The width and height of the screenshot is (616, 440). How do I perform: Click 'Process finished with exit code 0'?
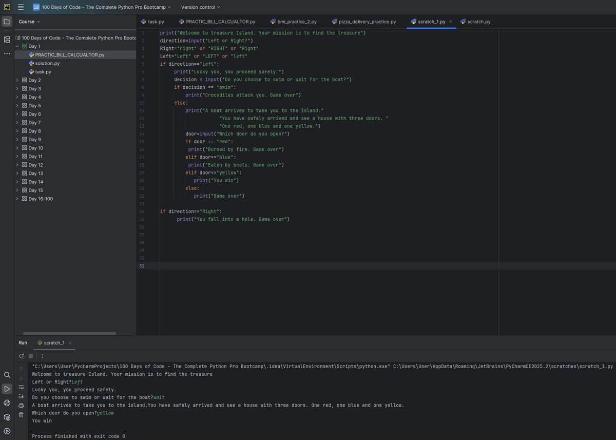(x=79, y=436)
